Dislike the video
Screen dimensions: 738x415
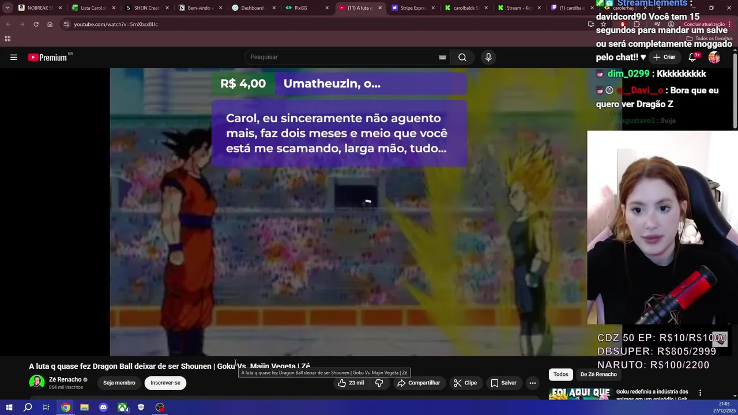[379, 383]
